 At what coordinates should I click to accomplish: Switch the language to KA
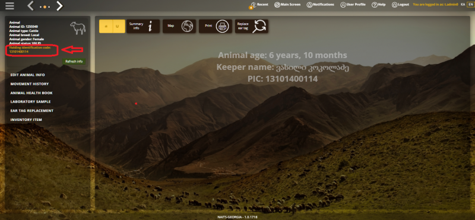(463, 5)
